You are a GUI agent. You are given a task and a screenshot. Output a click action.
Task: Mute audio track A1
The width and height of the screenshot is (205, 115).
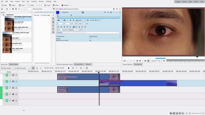point(13,94)
